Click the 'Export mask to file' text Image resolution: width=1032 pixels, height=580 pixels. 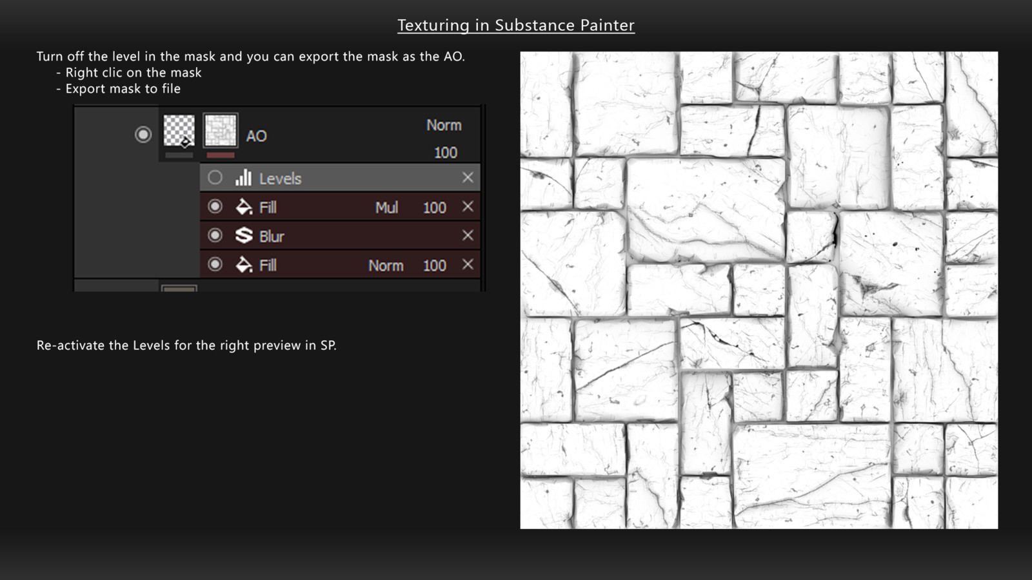click(123, 89)
